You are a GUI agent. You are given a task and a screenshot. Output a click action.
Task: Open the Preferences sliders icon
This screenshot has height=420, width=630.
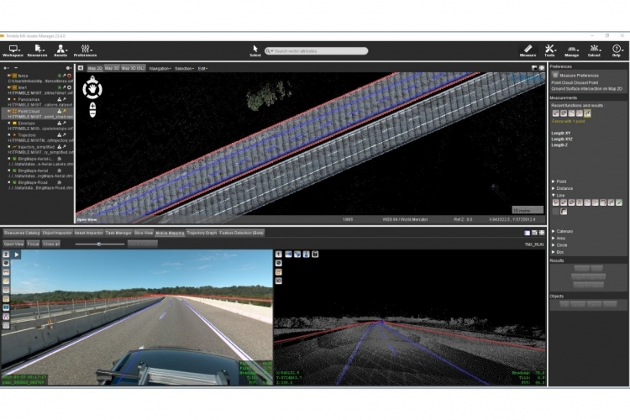pos(85,50)
